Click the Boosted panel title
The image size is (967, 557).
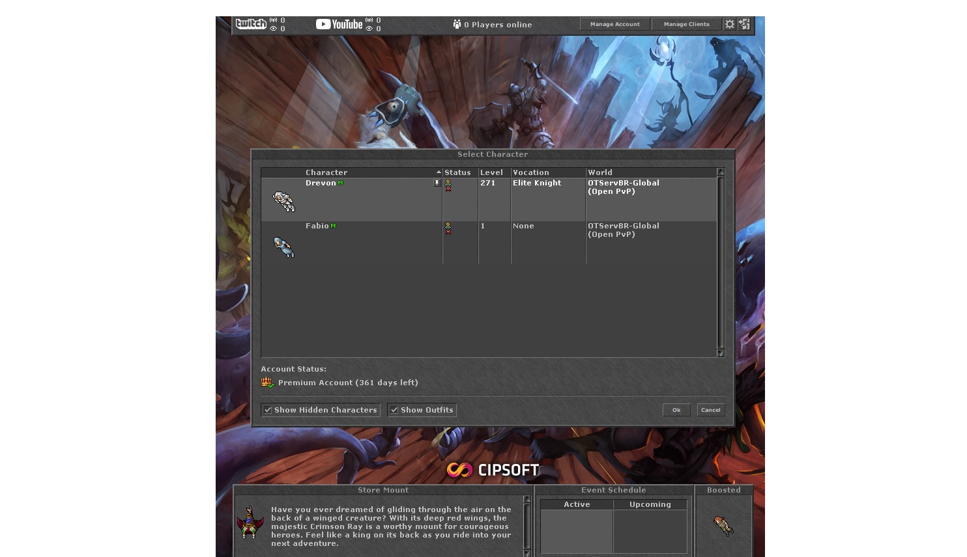(x=724, y=490)
